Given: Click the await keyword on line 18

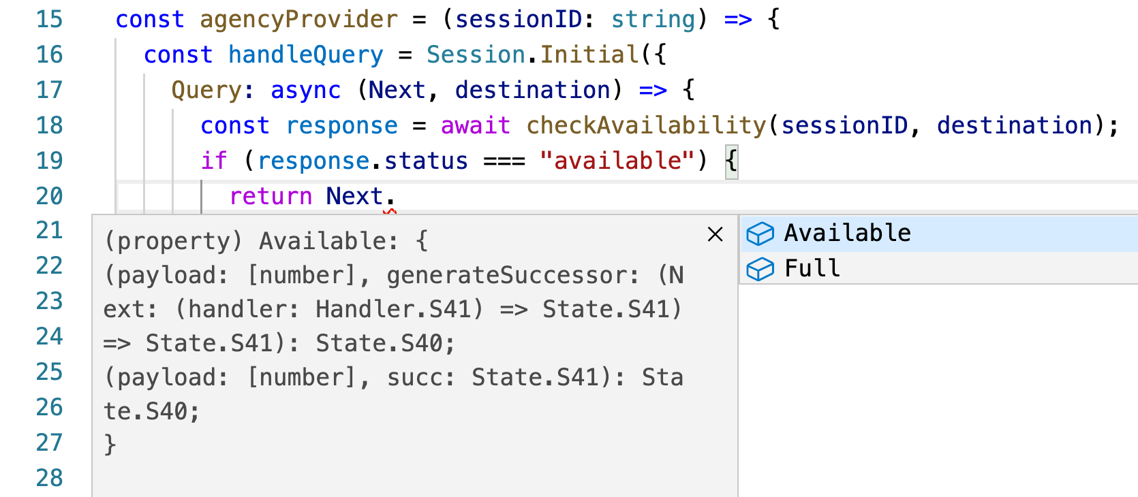Looking at the screenshot, I should pyautogui.click(x=475, y=125).
